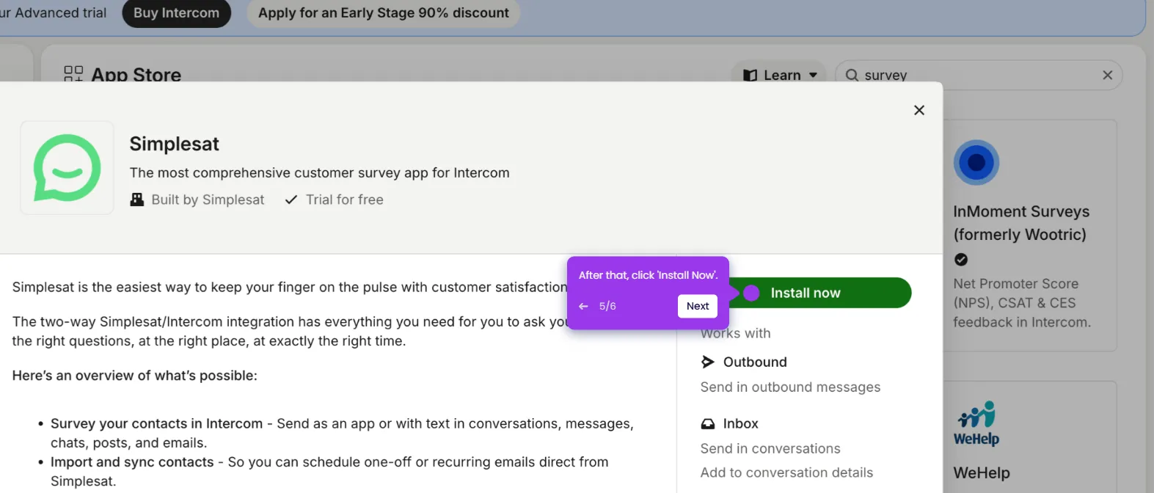Click the App Store grid icon
Image resolution: width=1154 pixels, height=493 pixels.
(73, 73)
